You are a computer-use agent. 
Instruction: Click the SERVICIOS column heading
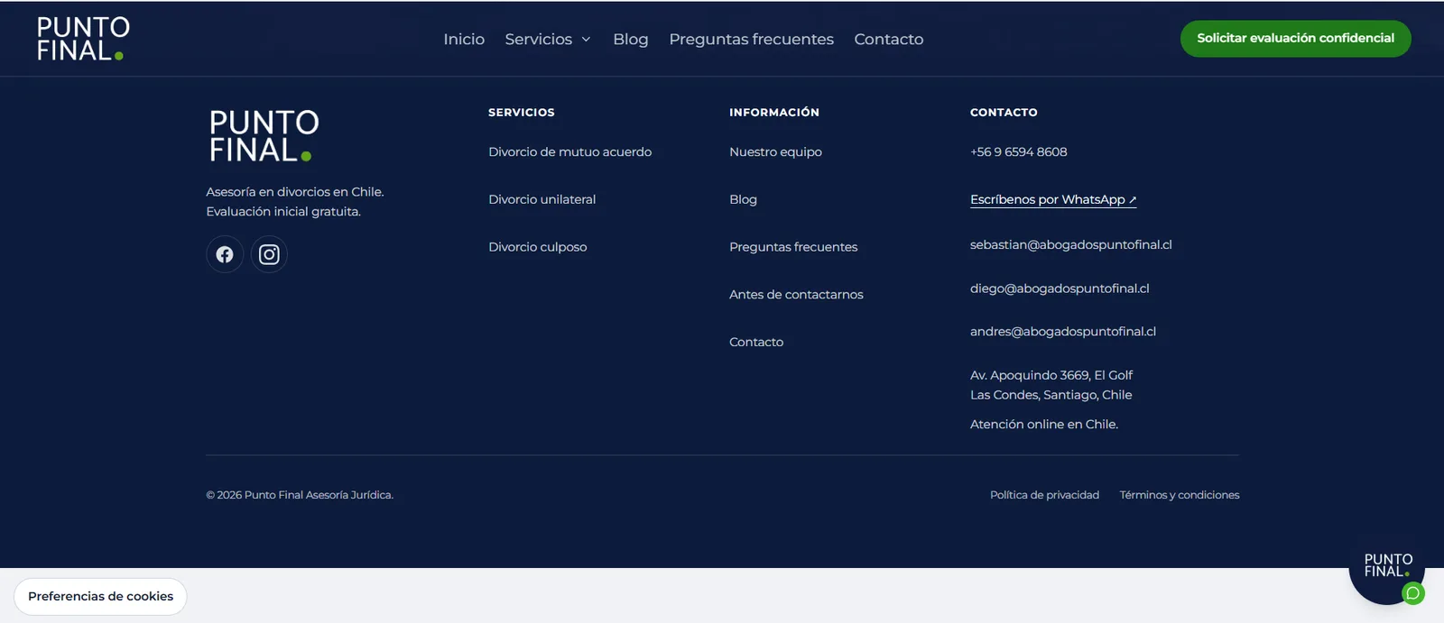(522, 113)
